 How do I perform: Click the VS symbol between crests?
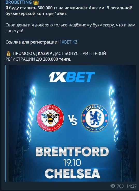[x=72, y=120]
